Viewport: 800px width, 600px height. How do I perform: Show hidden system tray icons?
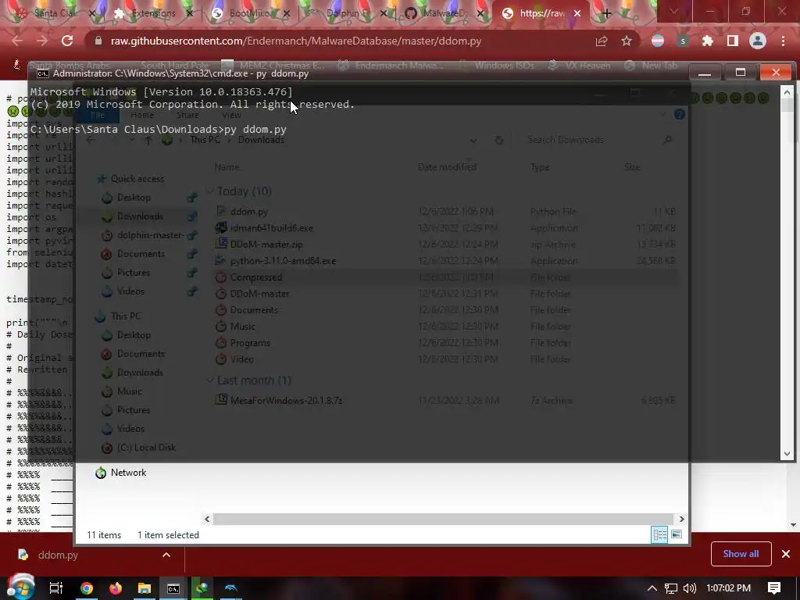[x=652, y=588]
